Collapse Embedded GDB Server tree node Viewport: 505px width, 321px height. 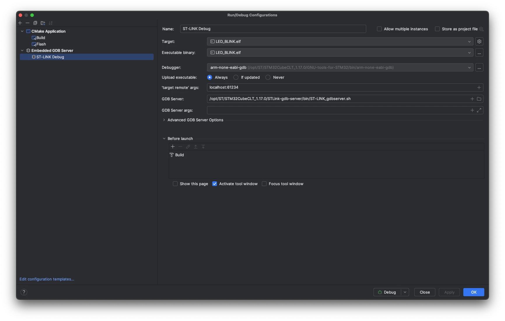(22, 50)
